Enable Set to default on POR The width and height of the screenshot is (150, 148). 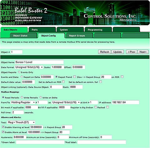[x=63, y=82]
